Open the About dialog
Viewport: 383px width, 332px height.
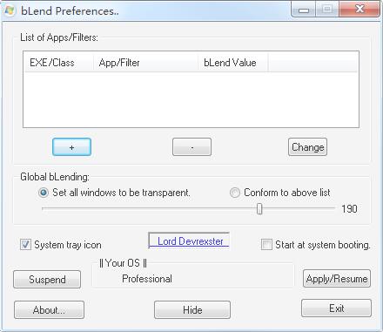(49, 310)
